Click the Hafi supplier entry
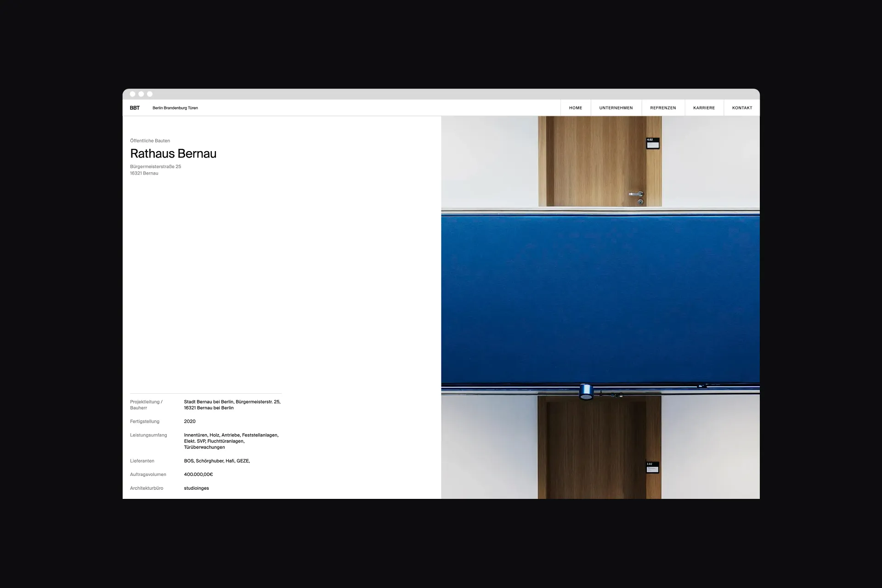 point(229,461)
